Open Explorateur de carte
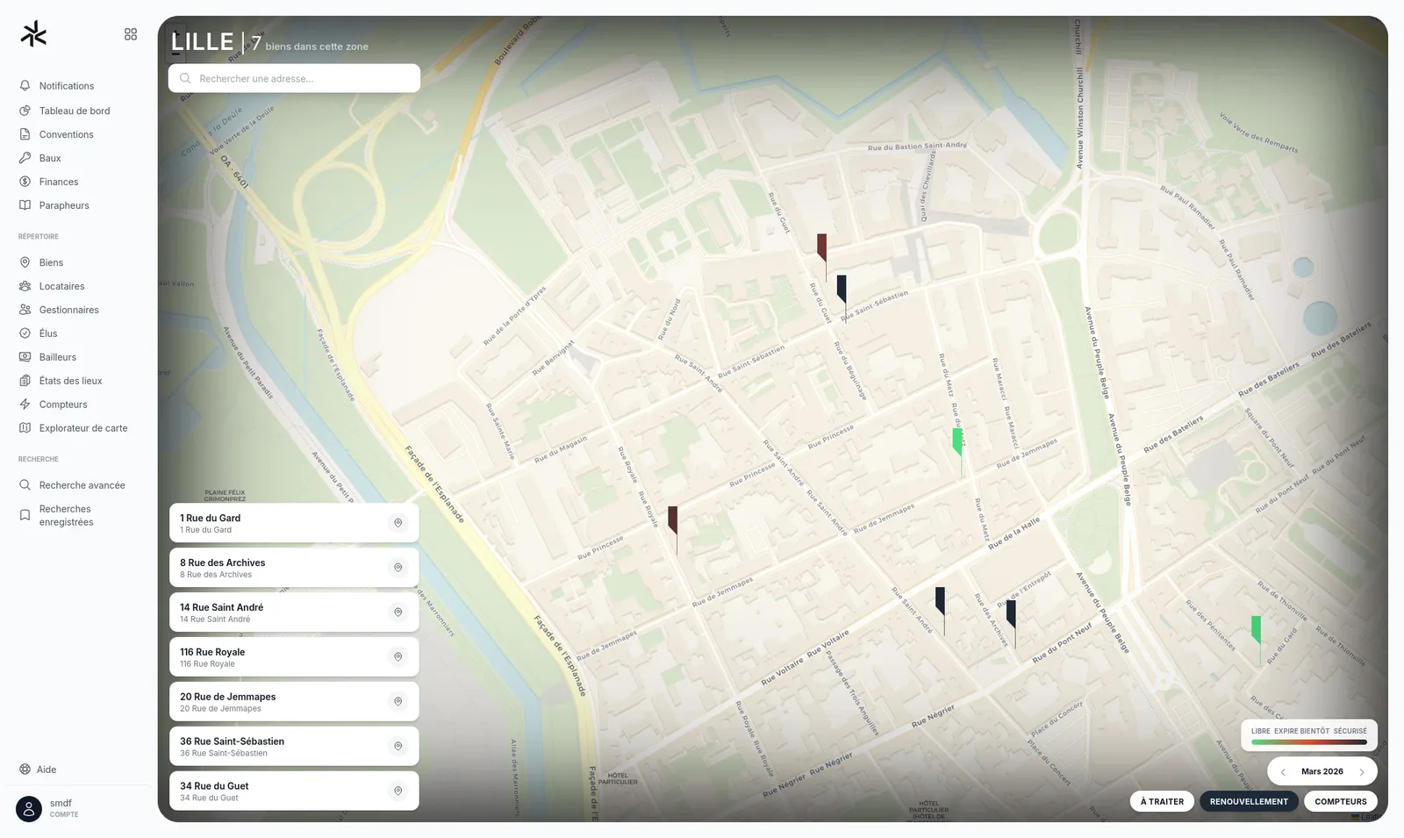The image size is (1404, 838). (83, 429)
